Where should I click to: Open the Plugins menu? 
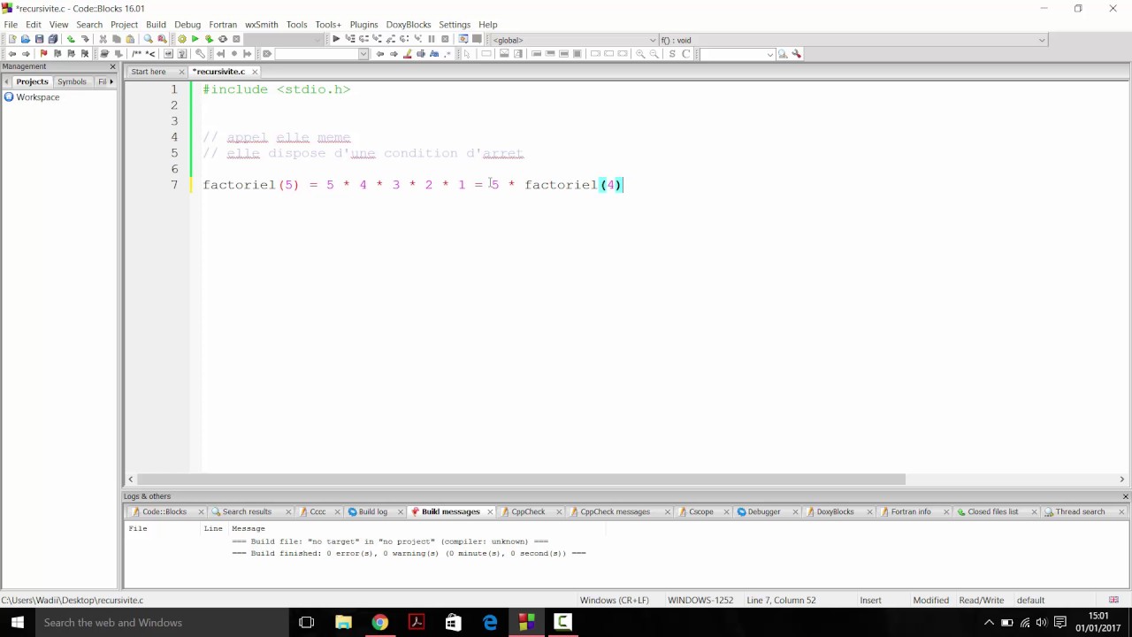click(x=363, y=24)
